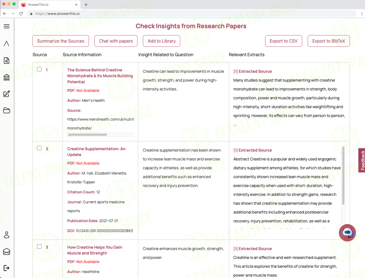Open the folder icon in sidebar

(x=7, y=111)
